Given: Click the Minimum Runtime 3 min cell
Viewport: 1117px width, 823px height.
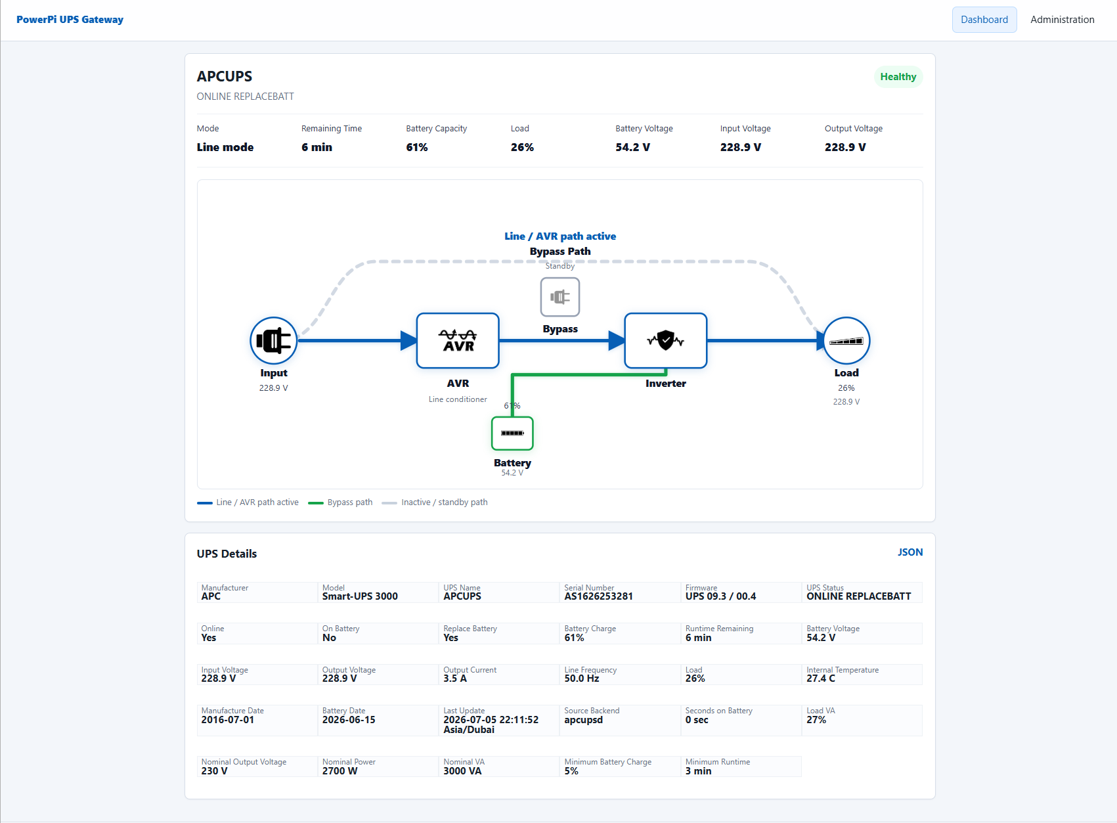Looking at the screenshot, I should [x=741, y=767].
